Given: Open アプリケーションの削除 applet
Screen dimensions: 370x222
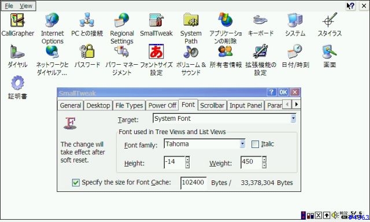Looking at the screenshot, I should [x=225, y=28].
